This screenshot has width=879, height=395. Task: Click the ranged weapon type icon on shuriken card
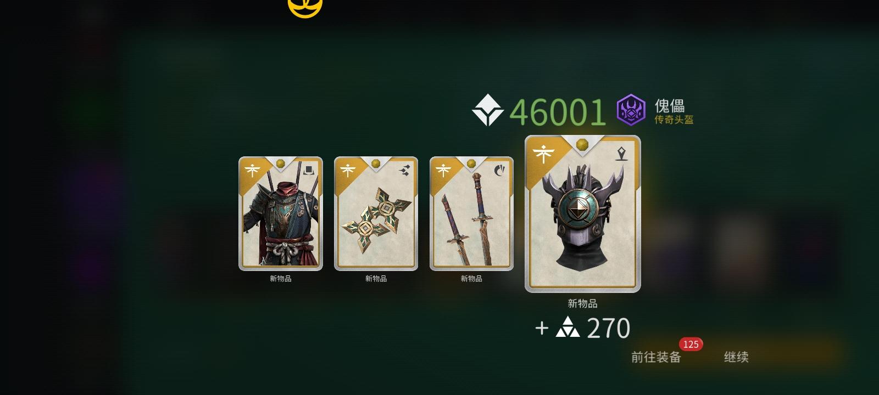(x=404, y=171)
